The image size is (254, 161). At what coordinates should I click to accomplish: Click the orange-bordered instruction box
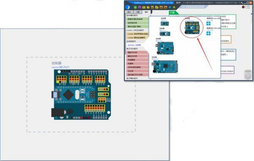click(226, 39)
